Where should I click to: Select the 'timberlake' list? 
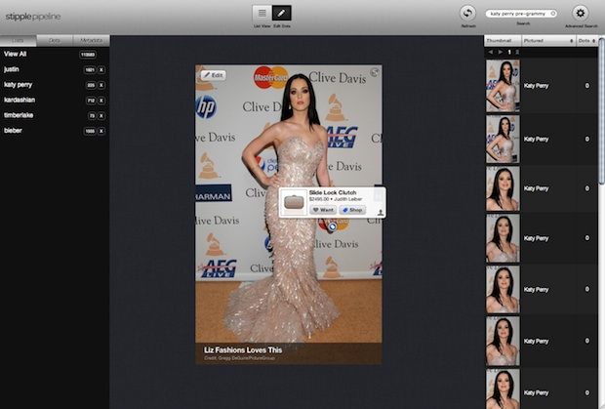tap(19, 115)
